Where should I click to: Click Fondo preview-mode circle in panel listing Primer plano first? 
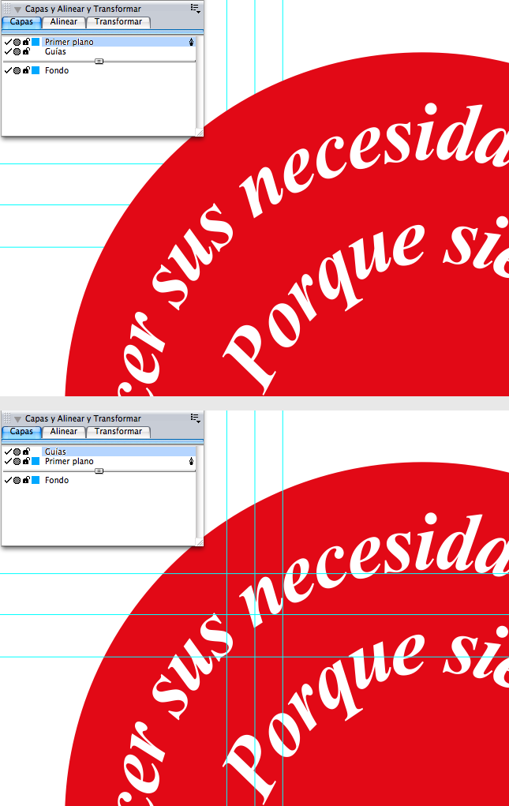click(17, 70)
